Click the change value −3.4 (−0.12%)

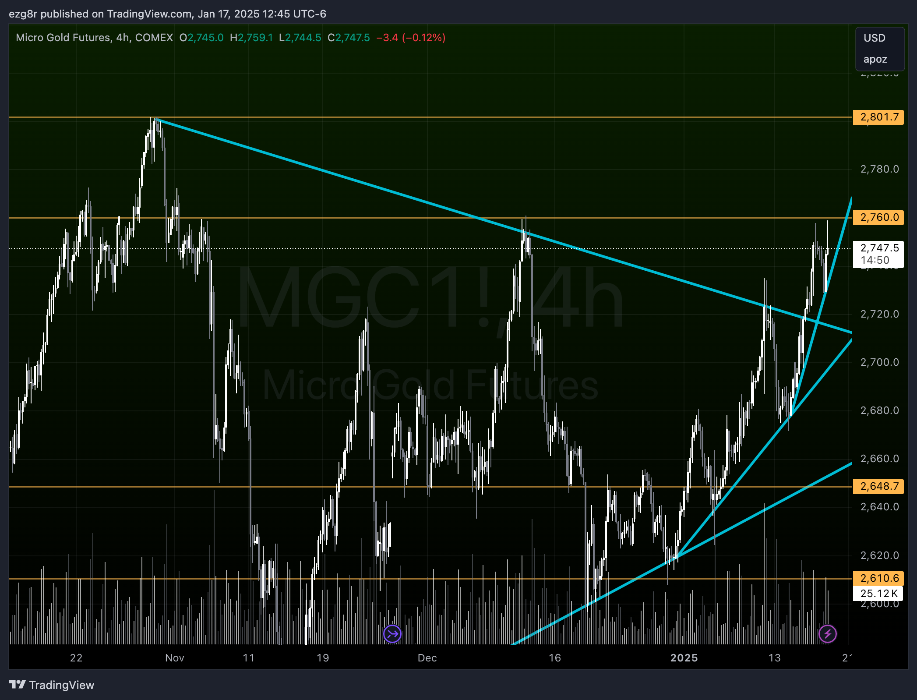411,38
